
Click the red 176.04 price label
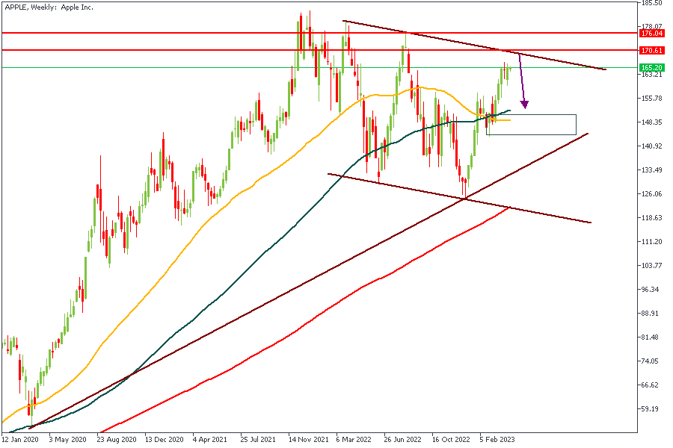[x=652, y=34]
